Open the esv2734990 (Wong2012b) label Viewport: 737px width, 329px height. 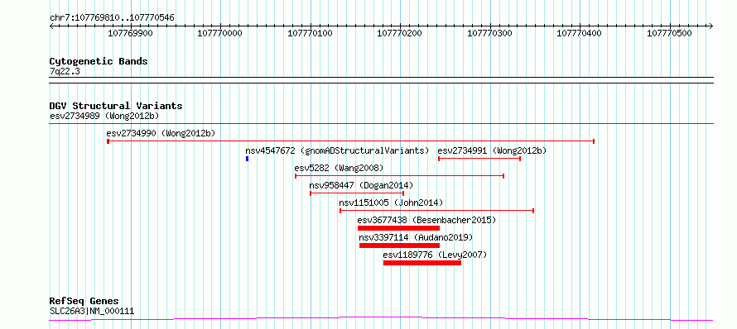tap(161, 133)
